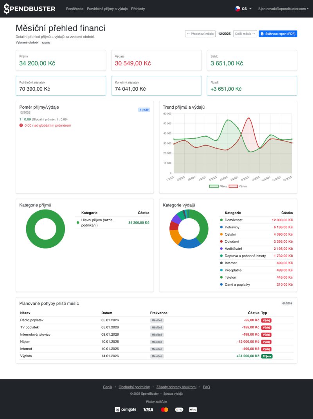Click the SpendBuster dollar logo icon

pyautogui.click(x=7, y=8)
